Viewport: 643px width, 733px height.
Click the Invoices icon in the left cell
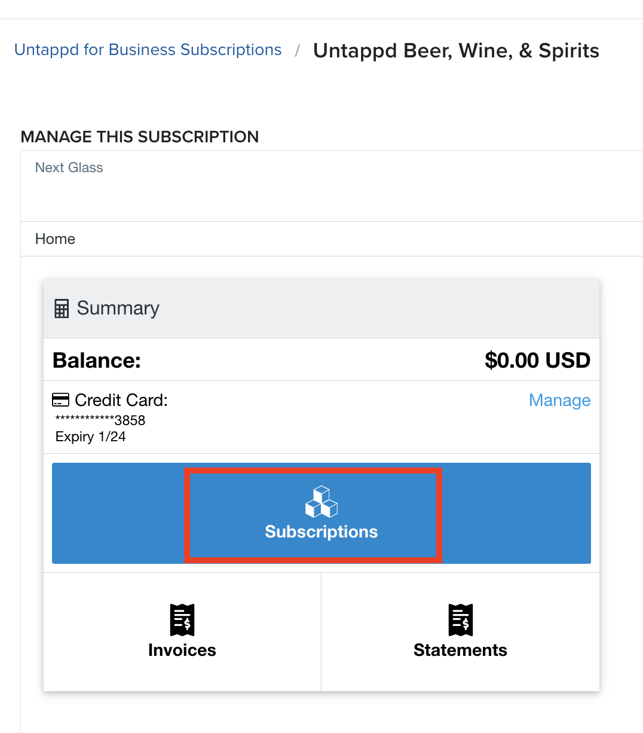click(182, 620)
